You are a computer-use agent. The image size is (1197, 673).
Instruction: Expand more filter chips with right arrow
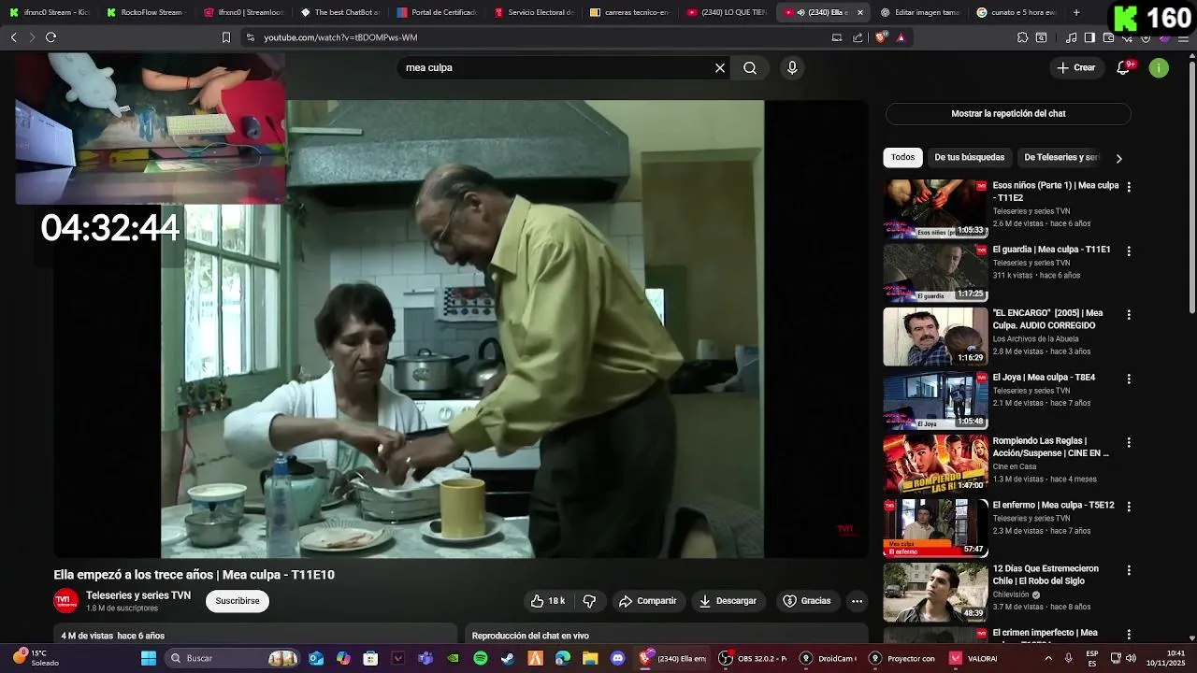click(1118, 158)
